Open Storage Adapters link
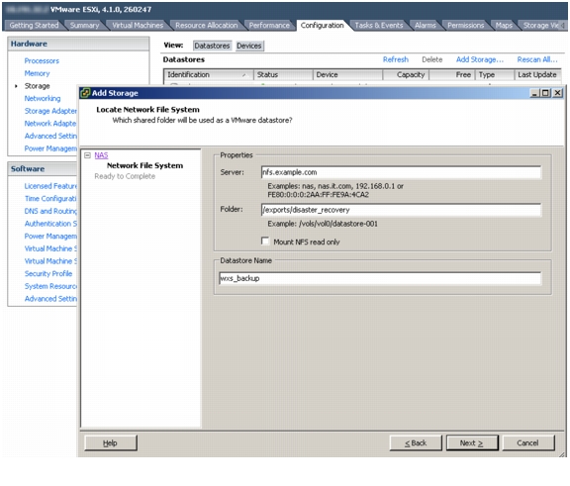This screenshot has height=486, width=570. 50,111
